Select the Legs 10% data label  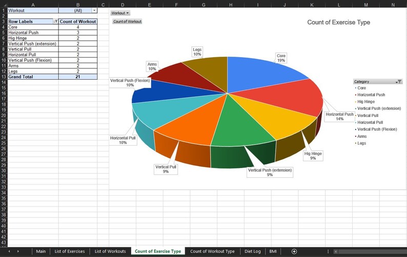click(x=197, y=52)
